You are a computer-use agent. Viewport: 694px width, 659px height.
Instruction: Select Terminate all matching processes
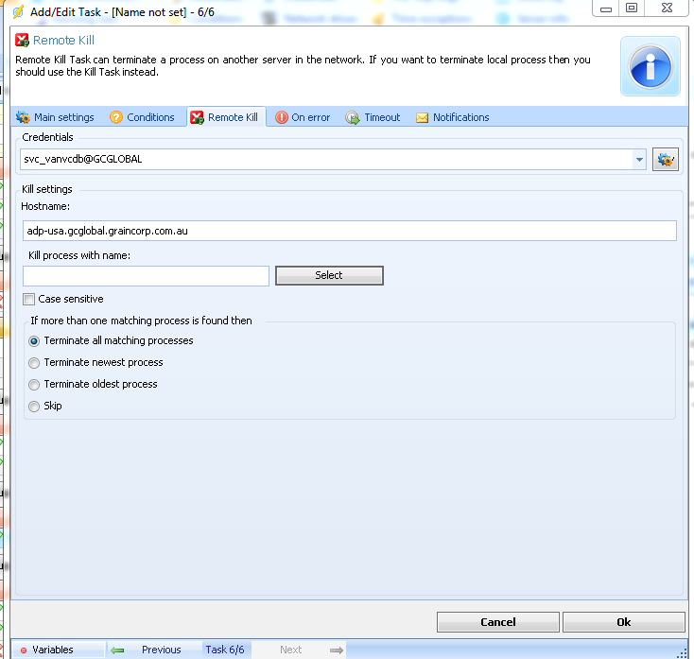point(35,341)
